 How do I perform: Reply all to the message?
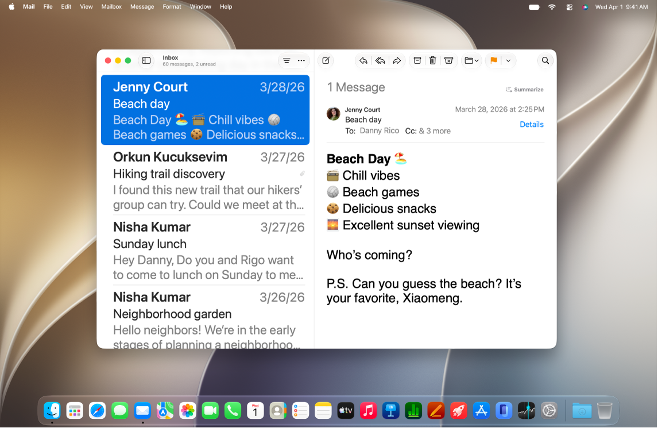[380, 60]
